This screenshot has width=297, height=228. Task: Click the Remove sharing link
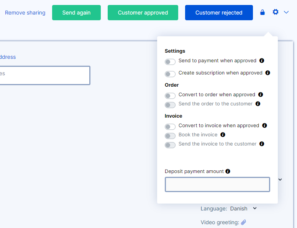coord(25,13)
